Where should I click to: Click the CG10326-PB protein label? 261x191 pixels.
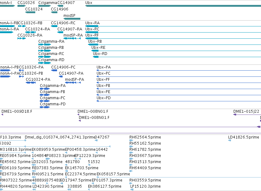click(x=31, y=73)
